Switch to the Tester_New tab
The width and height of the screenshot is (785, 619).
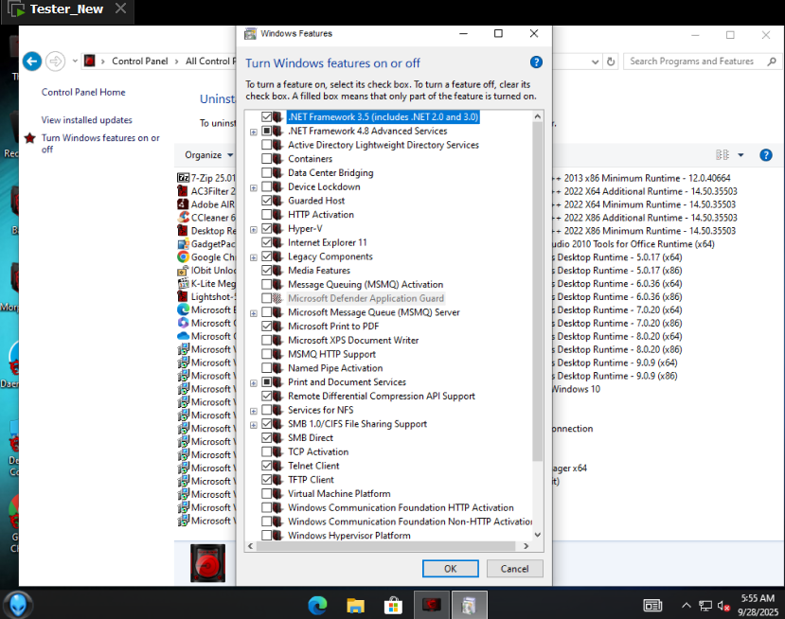[x=66, y=9]
